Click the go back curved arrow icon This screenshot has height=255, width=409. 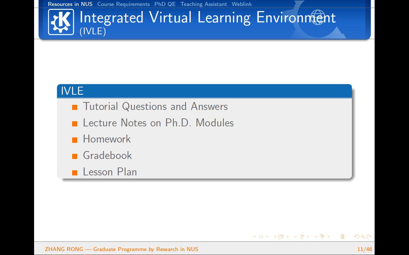tap(357, 237)
